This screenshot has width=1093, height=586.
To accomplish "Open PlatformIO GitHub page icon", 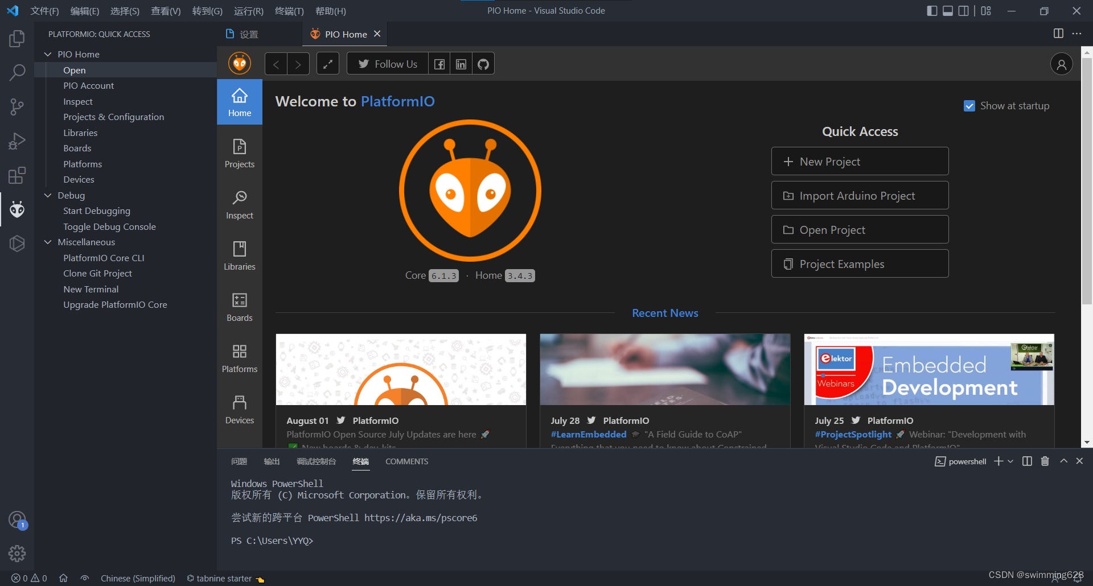I will click(483, 64).
